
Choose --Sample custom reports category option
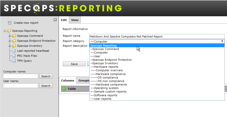[x=157, y=92]
